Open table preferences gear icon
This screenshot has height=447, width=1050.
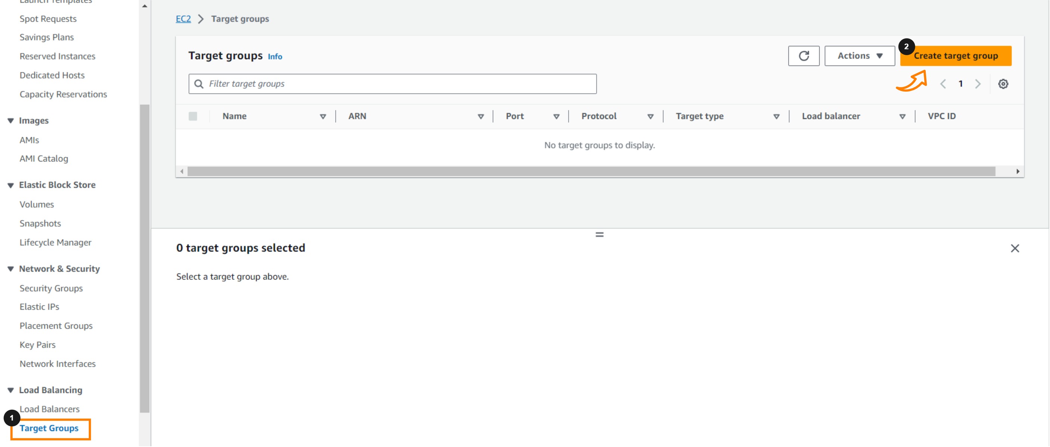coord(1003,84)
